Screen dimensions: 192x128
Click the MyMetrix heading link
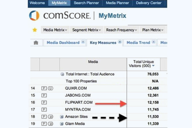point(112,16)
